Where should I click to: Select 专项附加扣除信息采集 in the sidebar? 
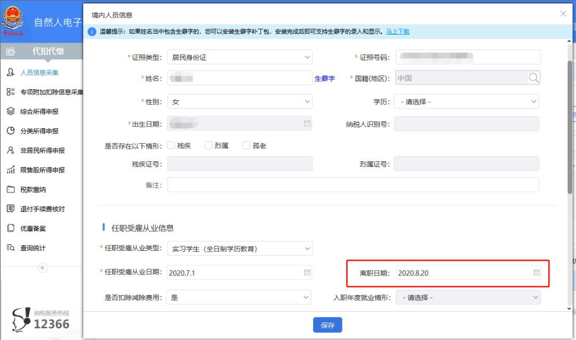(51, 92)
